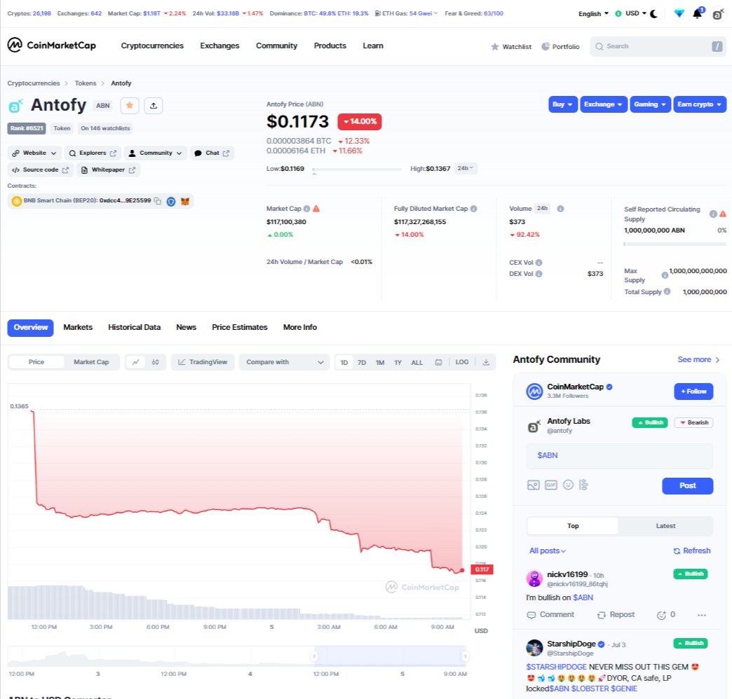Switch chart to candlestick view icon
The image size is (732, 699).
tap(156, 362)
